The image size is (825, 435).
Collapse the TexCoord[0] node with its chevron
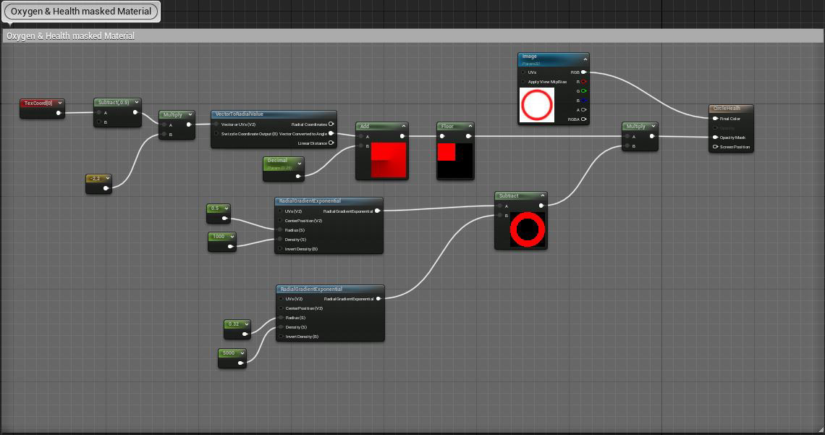click(x=60, y=103)
